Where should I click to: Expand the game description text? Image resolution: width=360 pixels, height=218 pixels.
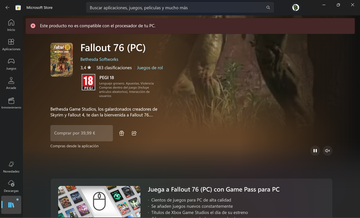pos(104,112)
